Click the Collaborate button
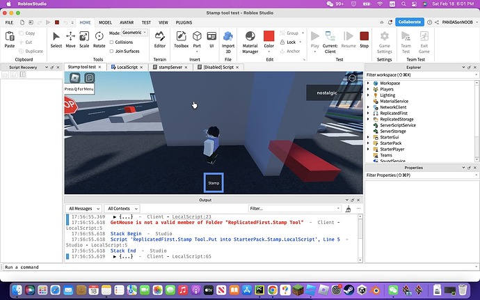 (x=409, y=22)
